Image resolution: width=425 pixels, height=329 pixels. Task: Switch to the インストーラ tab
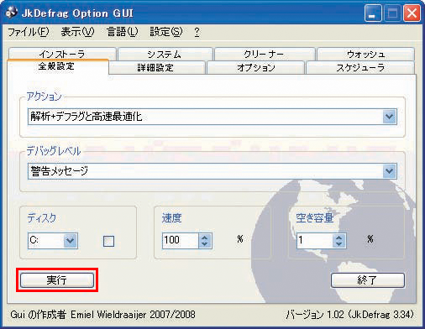click(62, 54)
